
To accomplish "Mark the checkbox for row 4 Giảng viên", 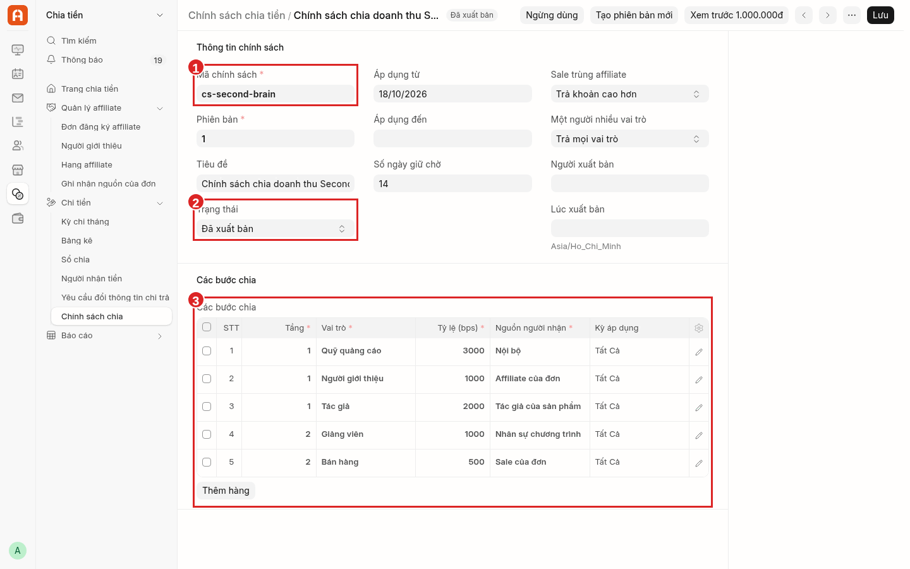I will (207, 434).
